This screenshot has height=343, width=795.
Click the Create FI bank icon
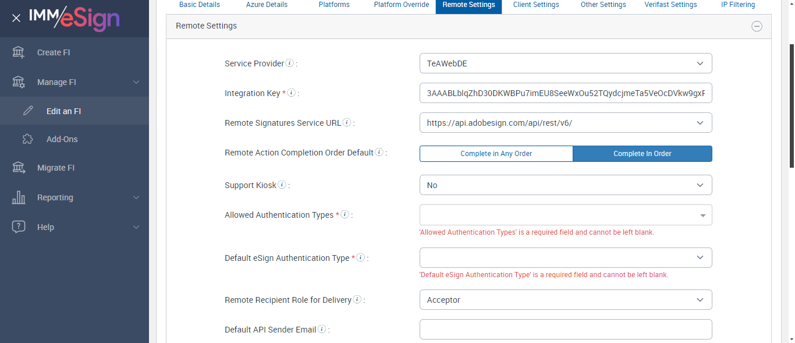pos(19,52)
